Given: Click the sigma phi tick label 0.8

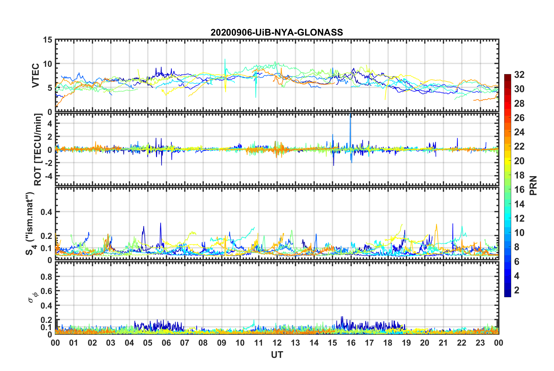Looking at the screenshot, I should coord(46,276).
